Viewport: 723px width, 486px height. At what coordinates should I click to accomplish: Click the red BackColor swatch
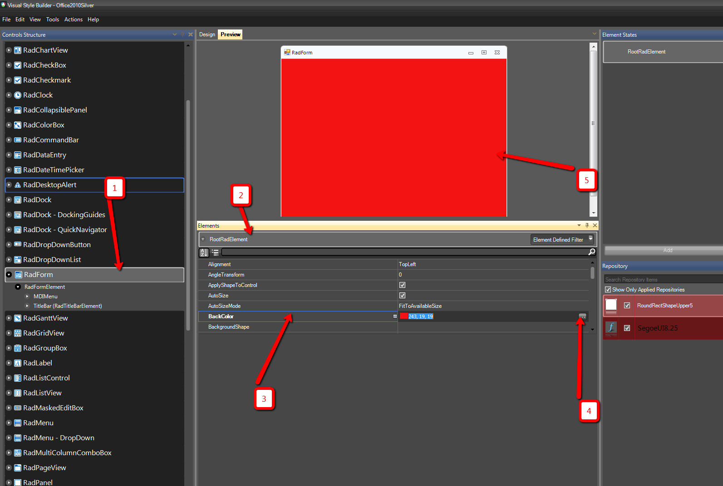[x=403, y=316]
